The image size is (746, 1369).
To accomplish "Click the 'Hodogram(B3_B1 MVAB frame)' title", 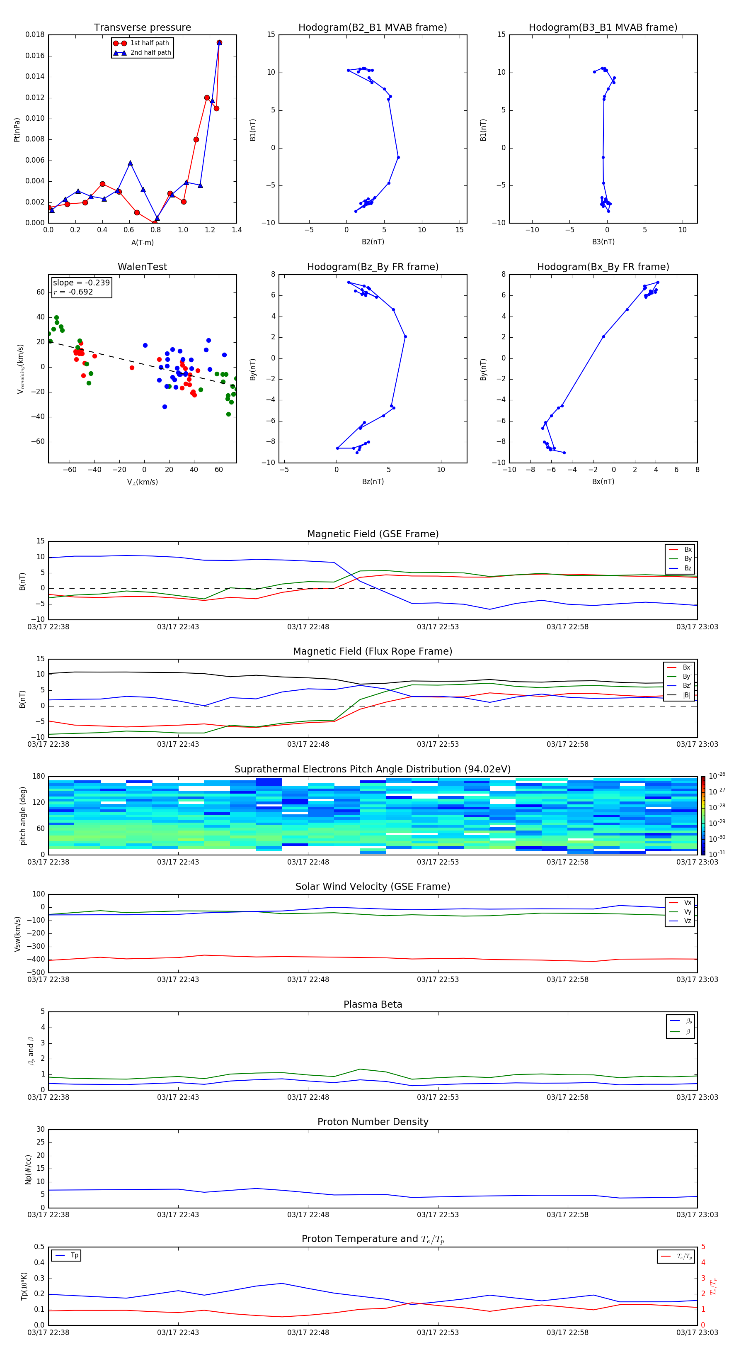I will coord(603,28).
